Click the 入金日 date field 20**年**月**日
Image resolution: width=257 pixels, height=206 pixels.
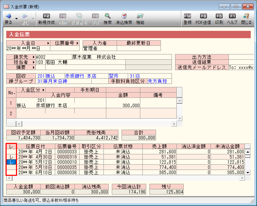click(x=28, y=49)
